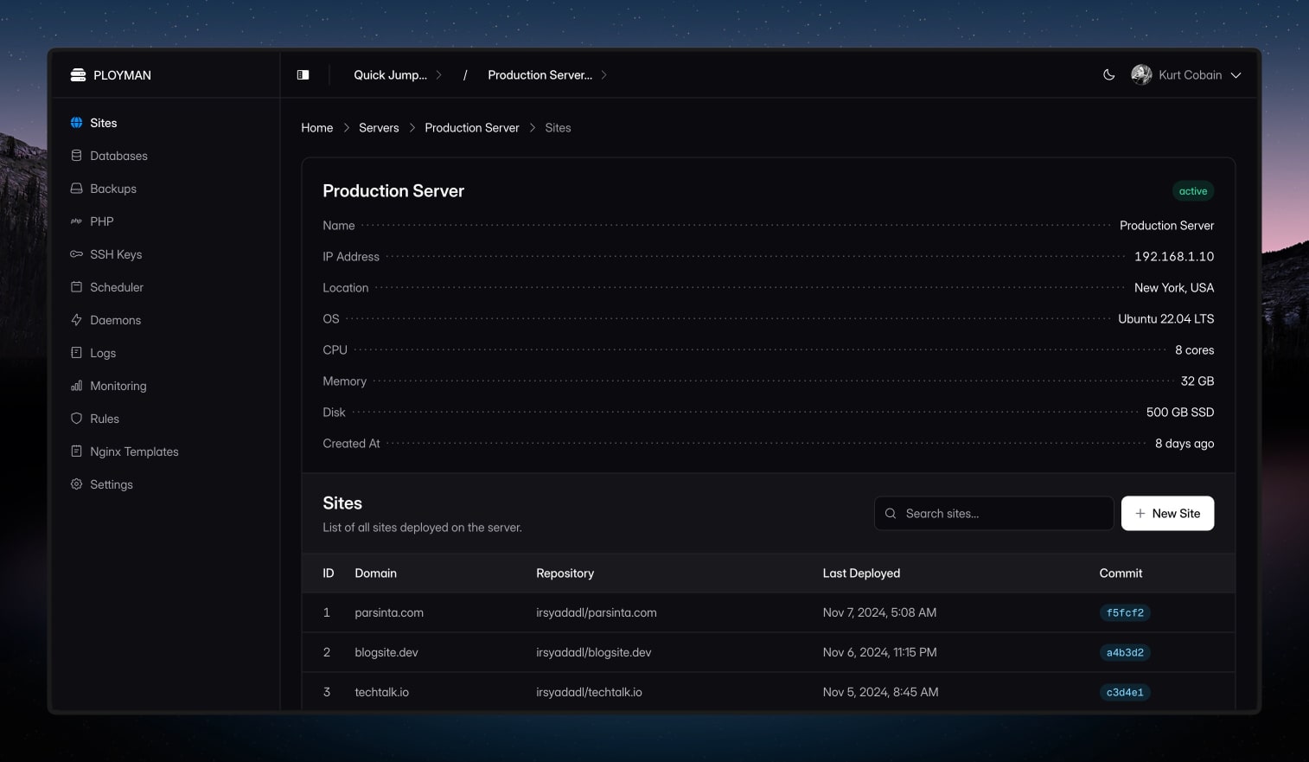Click the Repository column header
Screen dimensions: 1309x762
pos(565,573)
